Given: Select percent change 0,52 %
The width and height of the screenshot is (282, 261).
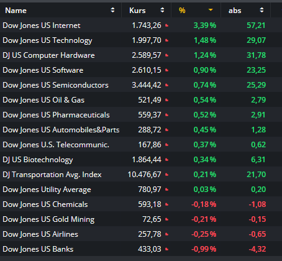Looking at the screenshot, I should coord(205,115).
